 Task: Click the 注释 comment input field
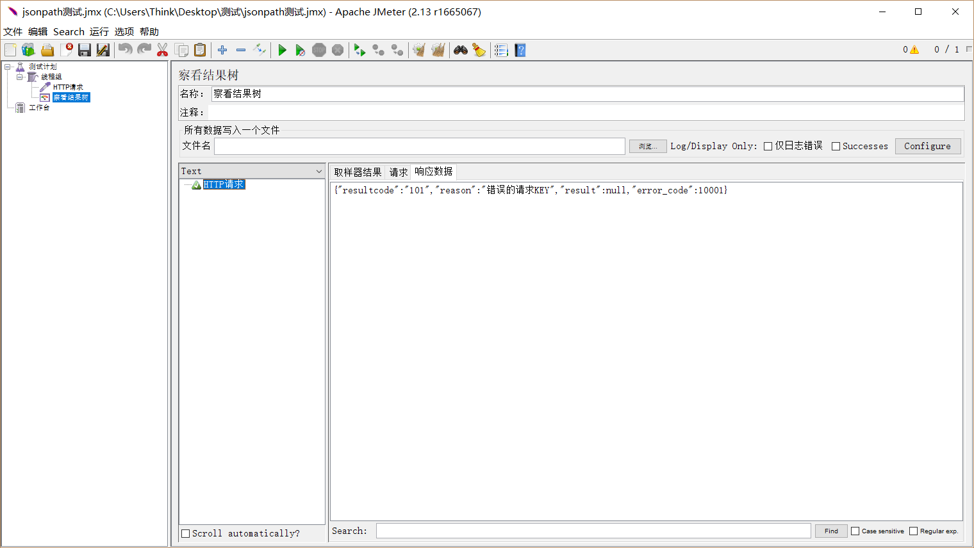[586, 112]
